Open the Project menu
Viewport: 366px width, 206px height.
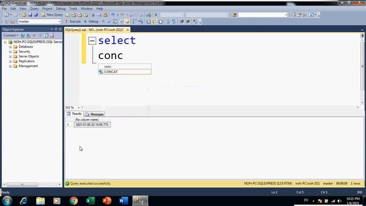click(47, 9)
